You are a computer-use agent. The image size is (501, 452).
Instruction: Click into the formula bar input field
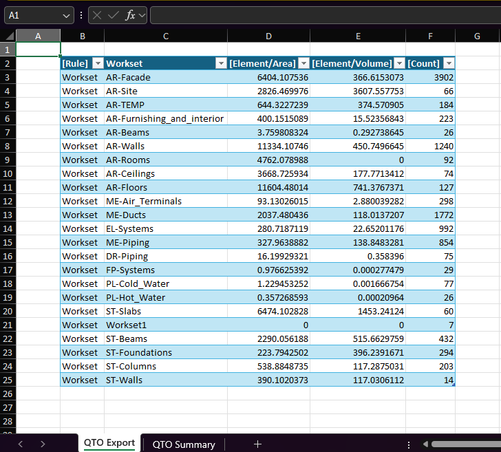[x=326, y=15]
